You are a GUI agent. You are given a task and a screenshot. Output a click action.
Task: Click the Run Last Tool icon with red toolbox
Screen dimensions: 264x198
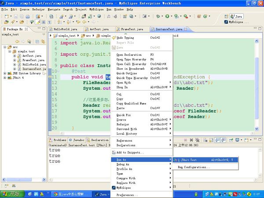pos(186,16)
